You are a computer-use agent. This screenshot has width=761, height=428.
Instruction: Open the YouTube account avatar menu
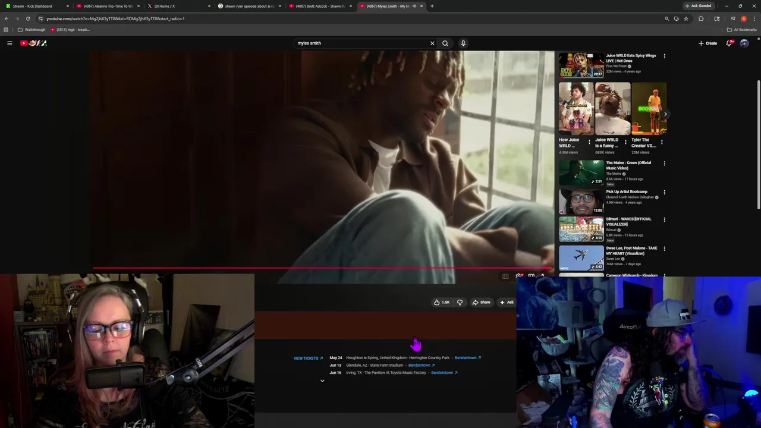click(744, 43)
